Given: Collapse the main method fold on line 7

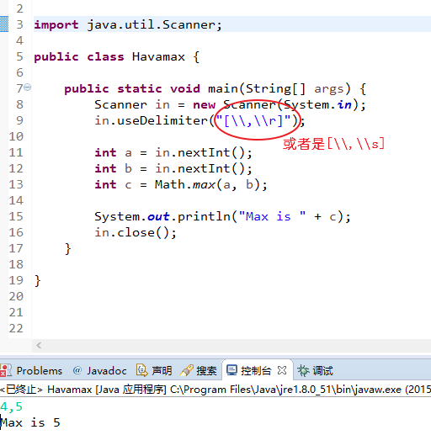Looking at the screenshot, I should [x=27, y=88].
